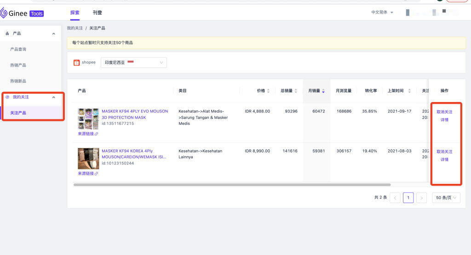Collapse the 产品 sidebar section

pos(53,34)
